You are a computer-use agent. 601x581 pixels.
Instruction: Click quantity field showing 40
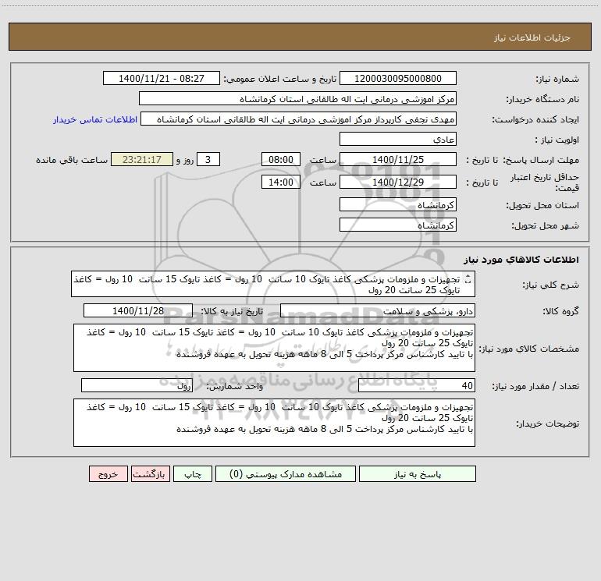[417, 386]
